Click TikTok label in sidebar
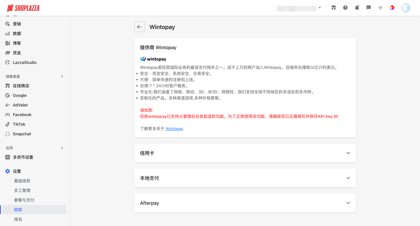This screenshot has width=420, height=226. [19, 124]
